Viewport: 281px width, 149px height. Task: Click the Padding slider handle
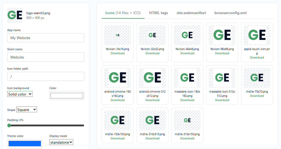(x=9, y=126)
